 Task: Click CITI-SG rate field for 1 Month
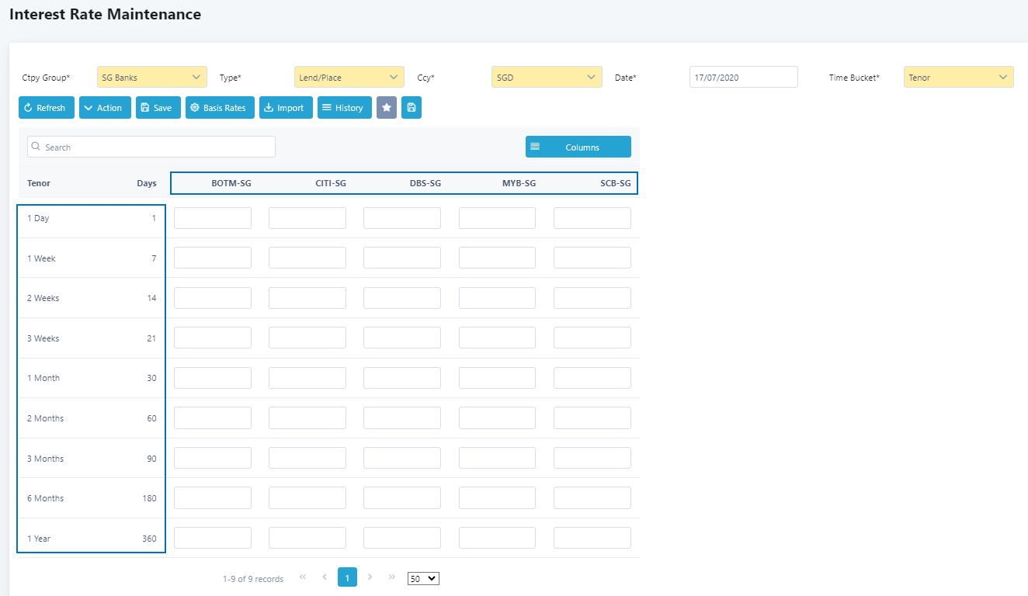point(307,378)
